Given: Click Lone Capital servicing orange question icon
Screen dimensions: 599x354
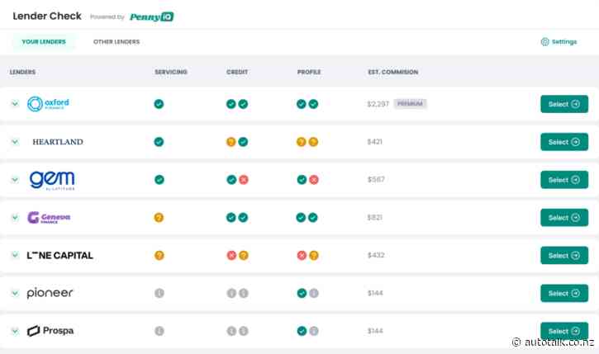Looking at the screenshot, I should 159,255.
